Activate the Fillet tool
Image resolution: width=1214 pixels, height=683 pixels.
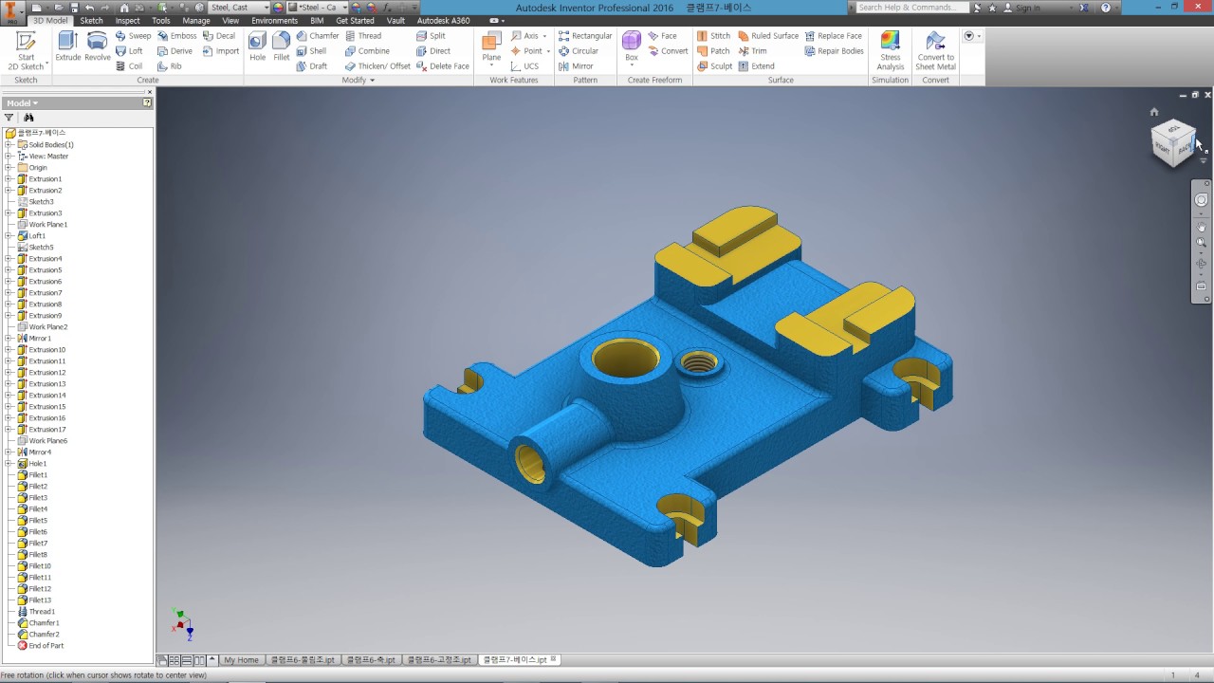click(x=282, y=46)
